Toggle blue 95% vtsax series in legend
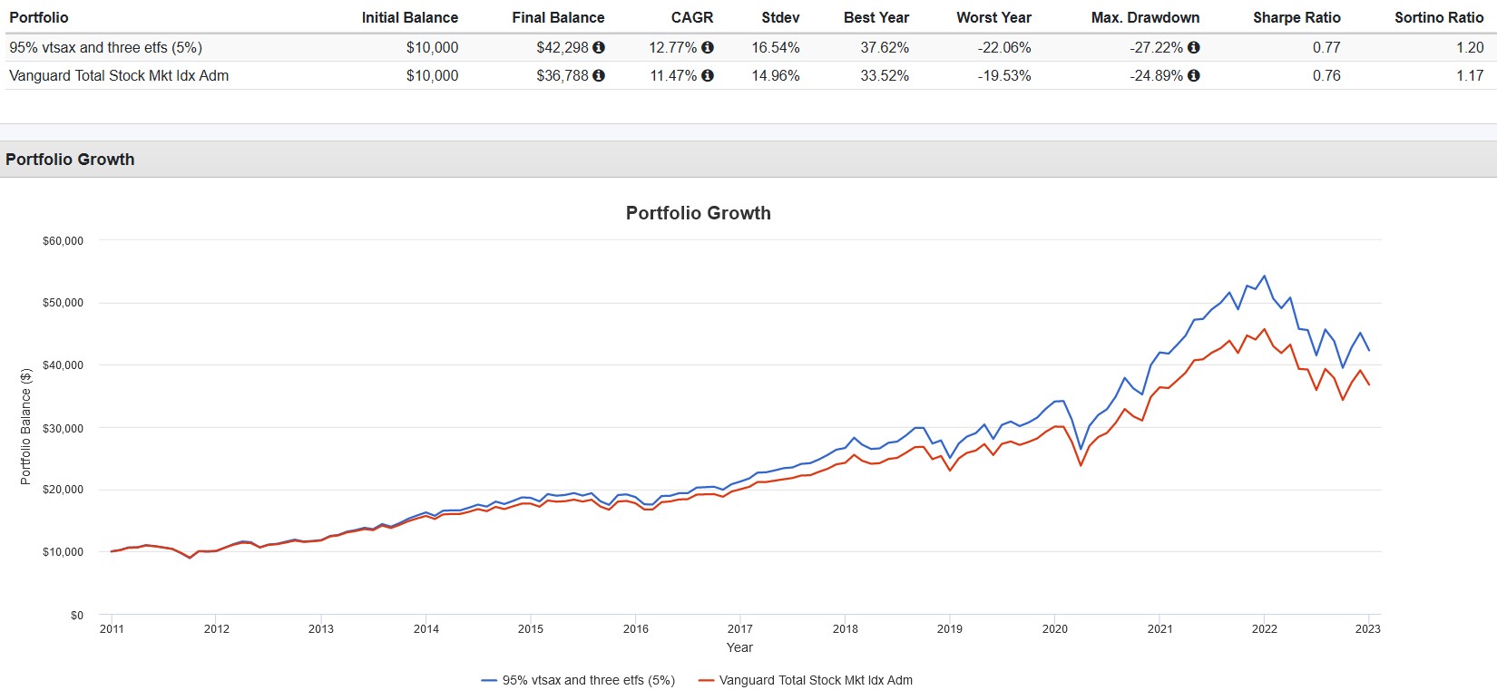1497x690 pixels. tap(578, 680)
